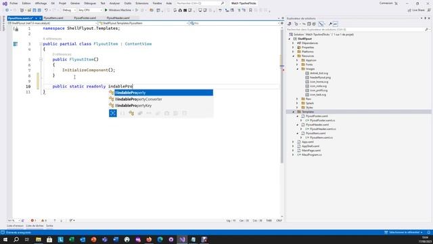
Task: Select the Fonts folder
Action: 309,64
